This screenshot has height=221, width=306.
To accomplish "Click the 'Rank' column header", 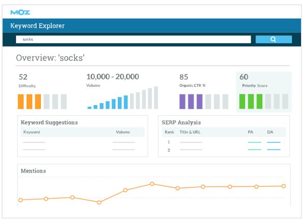I will tap(169, 132).
